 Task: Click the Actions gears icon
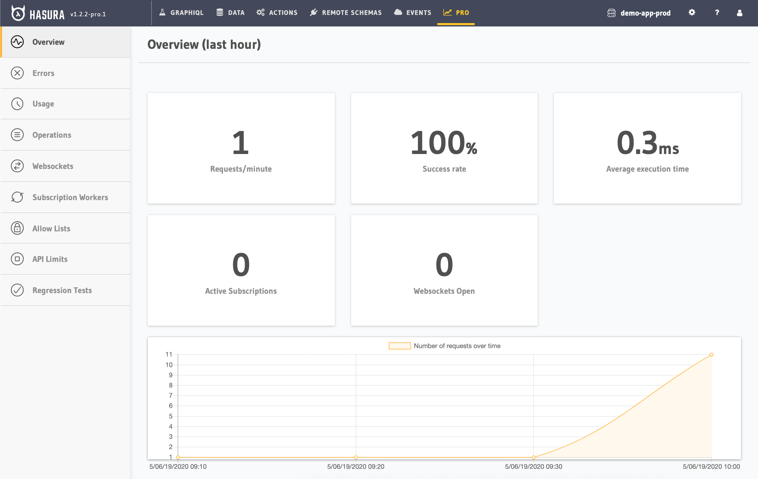(260, 13)
